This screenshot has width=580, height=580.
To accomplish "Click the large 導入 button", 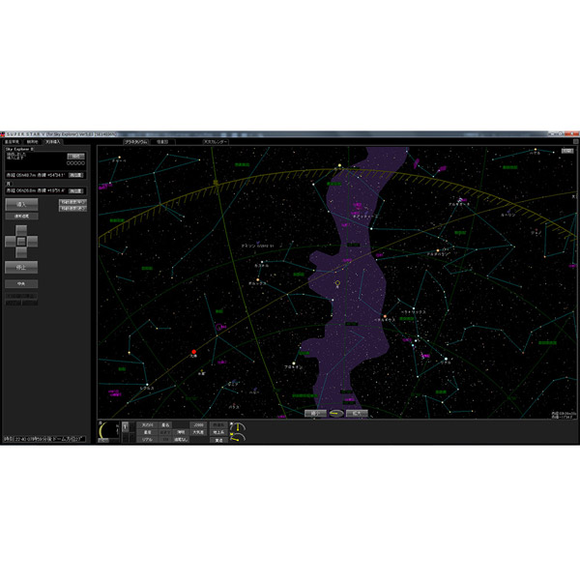I will tap(21, 205).
